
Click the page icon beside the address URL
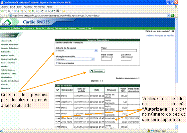pyautogui.click(x=11, y=15)
